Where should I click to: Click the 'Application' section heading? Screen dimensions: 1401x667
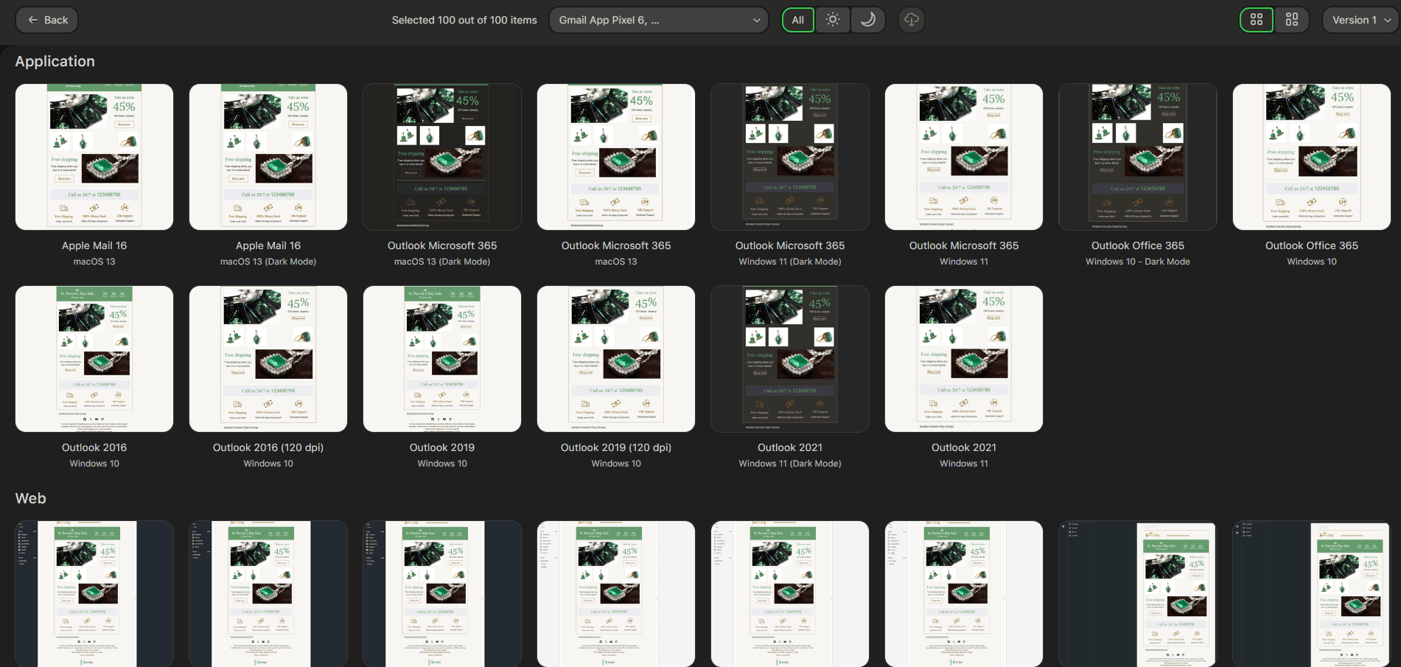[55, 61]
